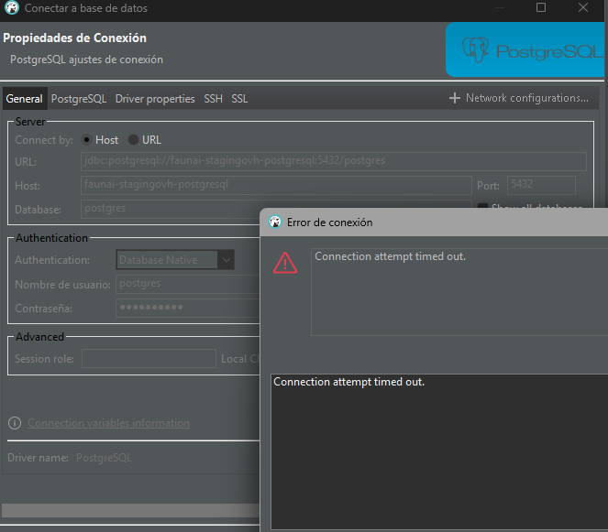Click the Port field showing 5432
This screenshot has height=532, width=608.
click(540, 185)
